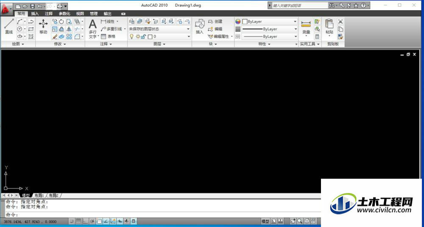
Task: Click the object color wheel icon
Action: [x=238, y=21]
